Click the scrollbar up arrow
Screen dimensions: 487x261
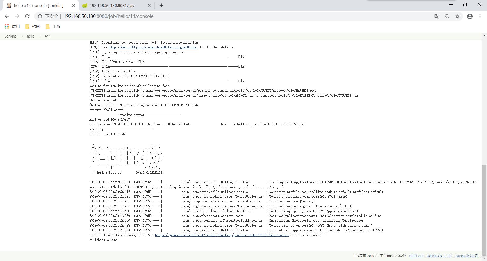click(x=484, y=36)
